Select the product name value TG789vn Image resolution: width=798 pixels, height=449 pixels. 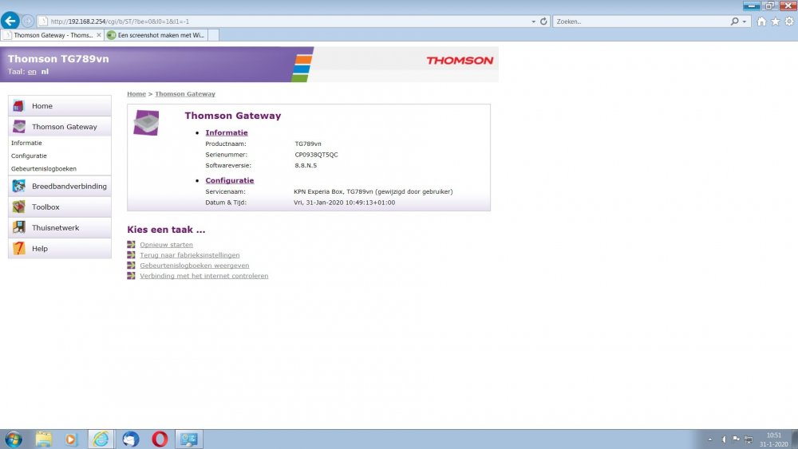308,144
